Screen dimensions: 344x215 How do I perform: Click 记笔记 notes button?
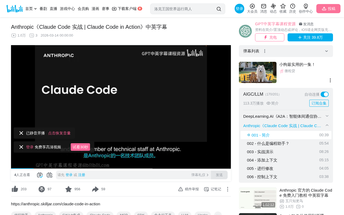click(x=213, y=189)
